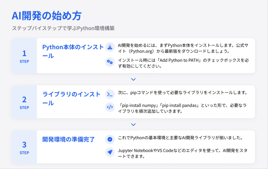Click the "Add Python to PATH" instruction text
Viewport: 268px width, 169px height.
[183, 63]
